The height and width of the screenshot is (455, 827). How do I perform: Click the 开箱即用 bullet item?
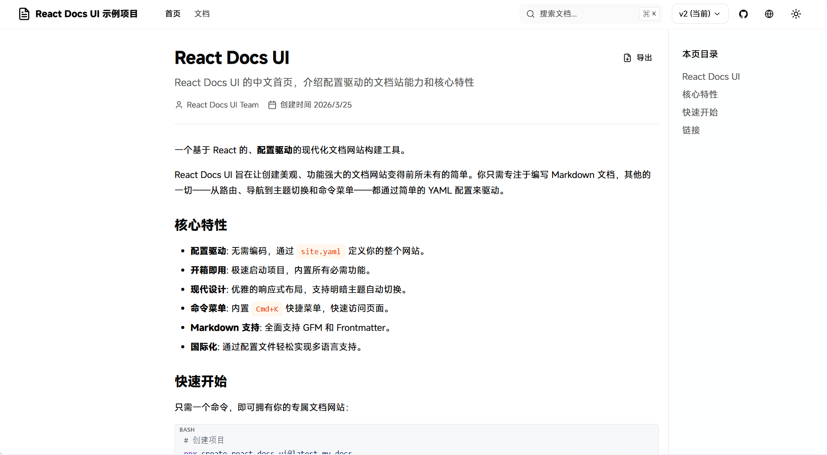point(281,270)
